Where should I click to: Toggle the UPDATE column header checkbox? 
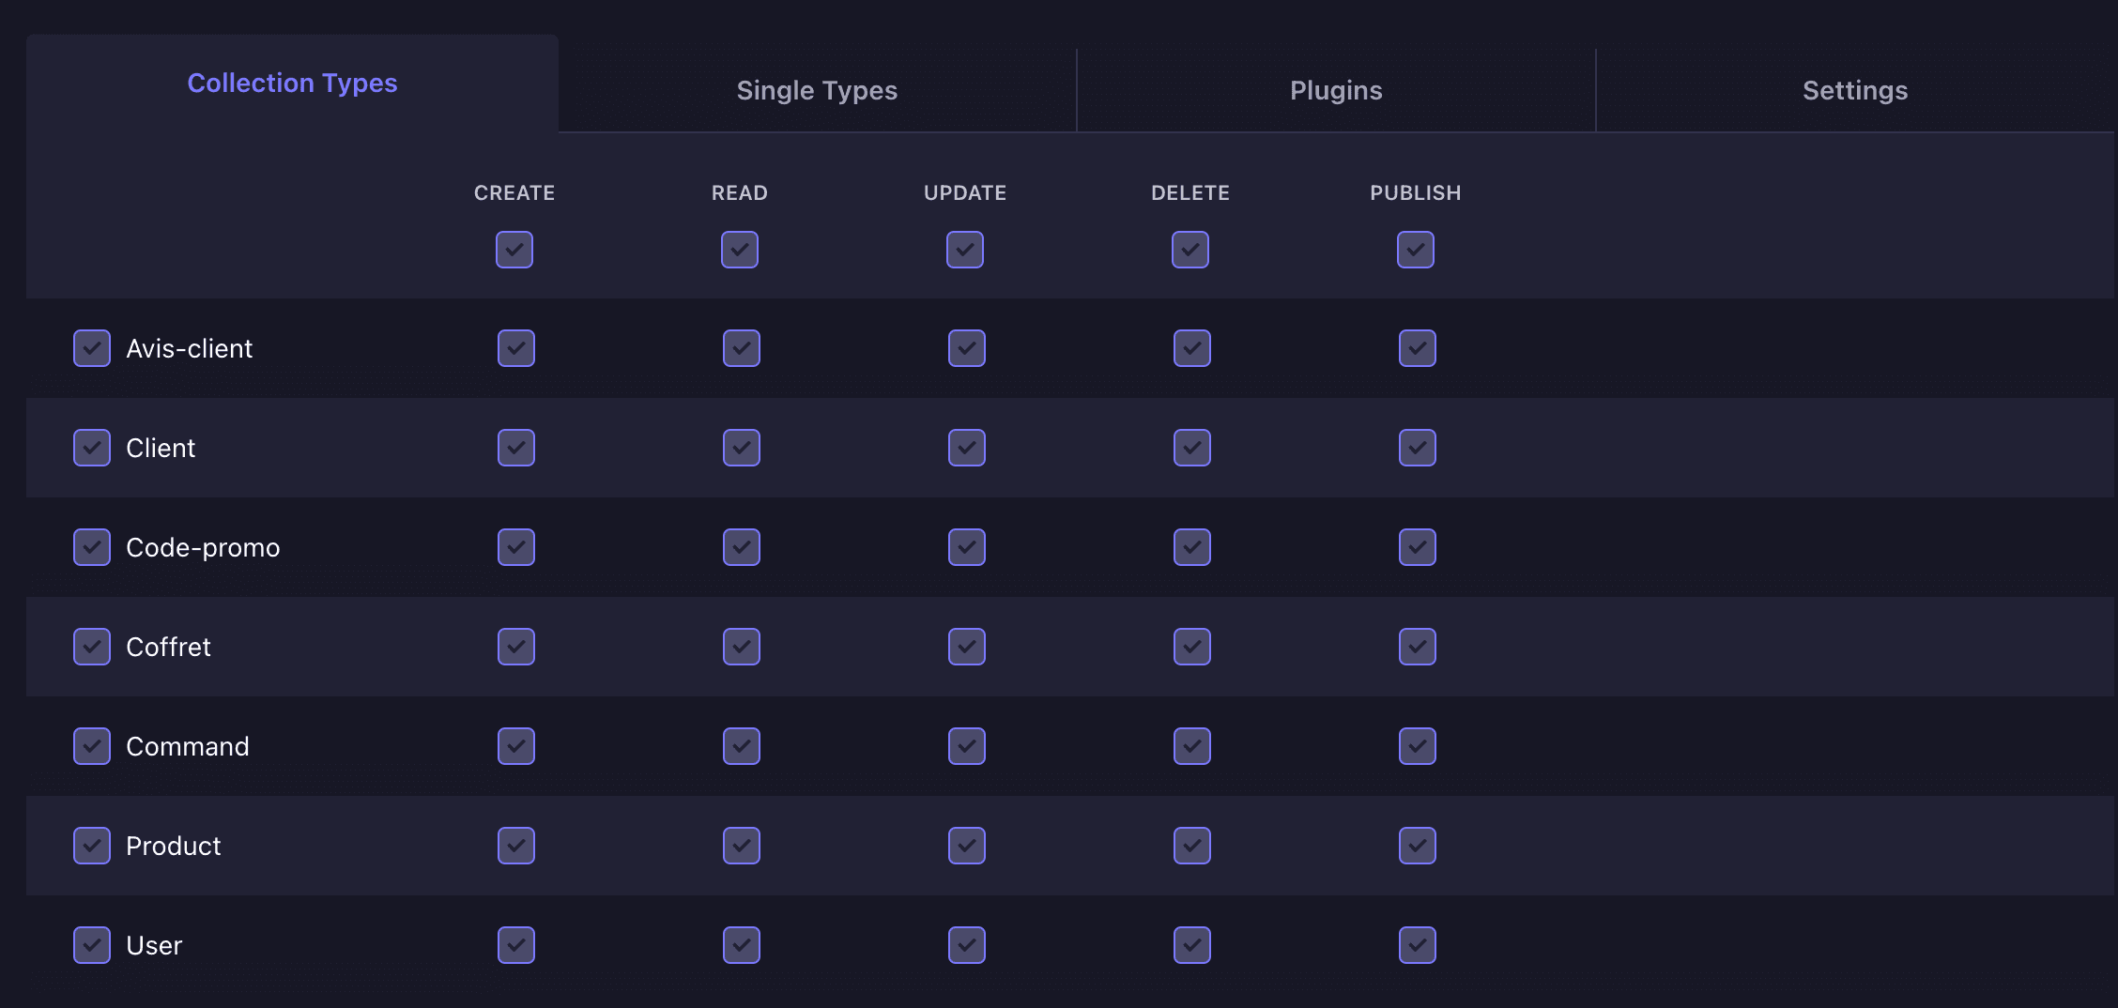(x=965, y=250)
